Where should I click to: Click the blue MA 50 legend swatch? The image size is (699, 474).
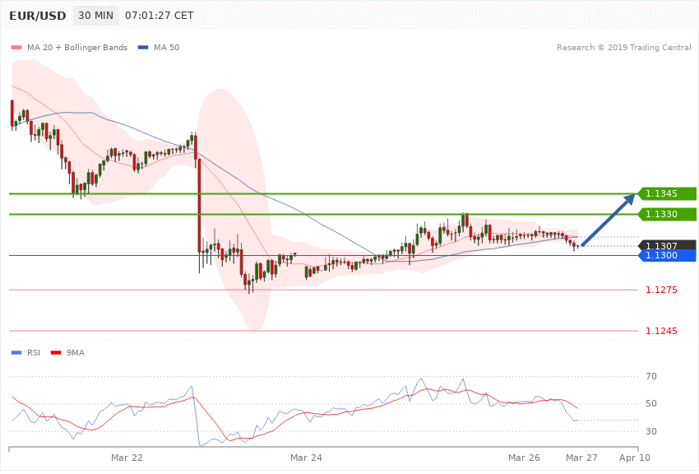point(143,47)
